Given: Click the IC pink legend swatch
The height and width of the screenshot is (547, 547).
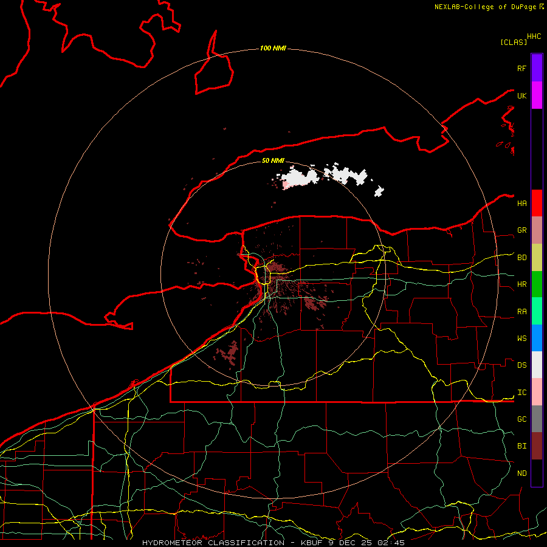Looking at the screenshot, I should [x=537, y=392].
